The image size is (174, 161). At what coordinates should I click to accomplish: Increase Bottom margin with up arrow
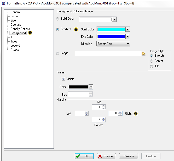[103, 119]
